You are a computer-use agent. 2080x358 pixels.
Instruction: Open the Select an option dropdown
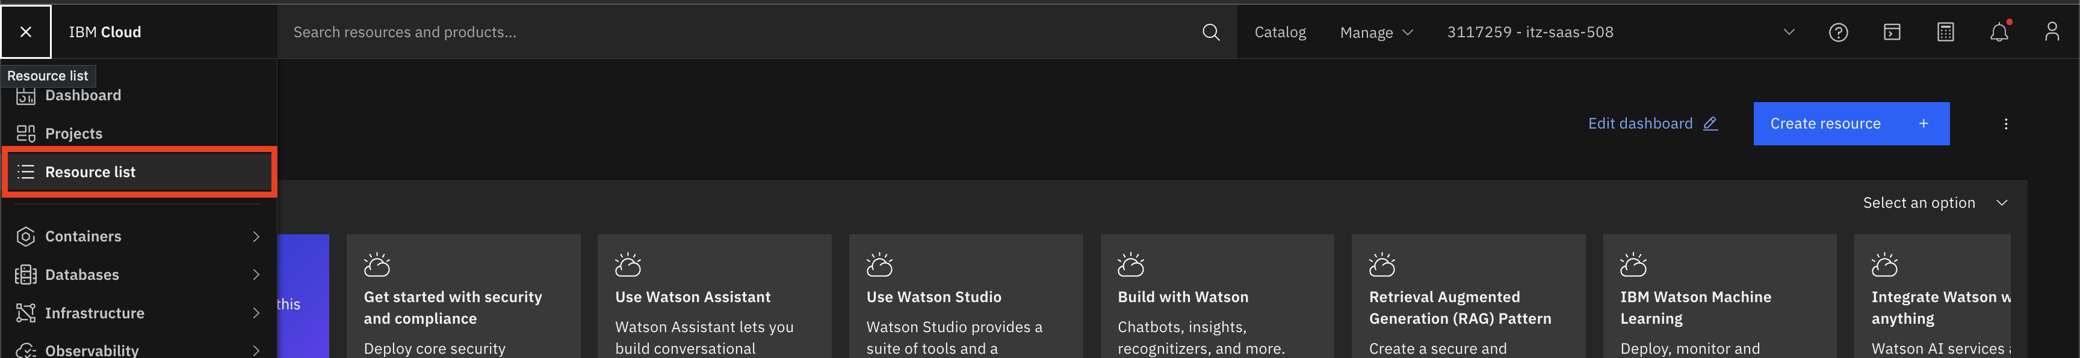pyautogui.click(x=1935, y=202)
